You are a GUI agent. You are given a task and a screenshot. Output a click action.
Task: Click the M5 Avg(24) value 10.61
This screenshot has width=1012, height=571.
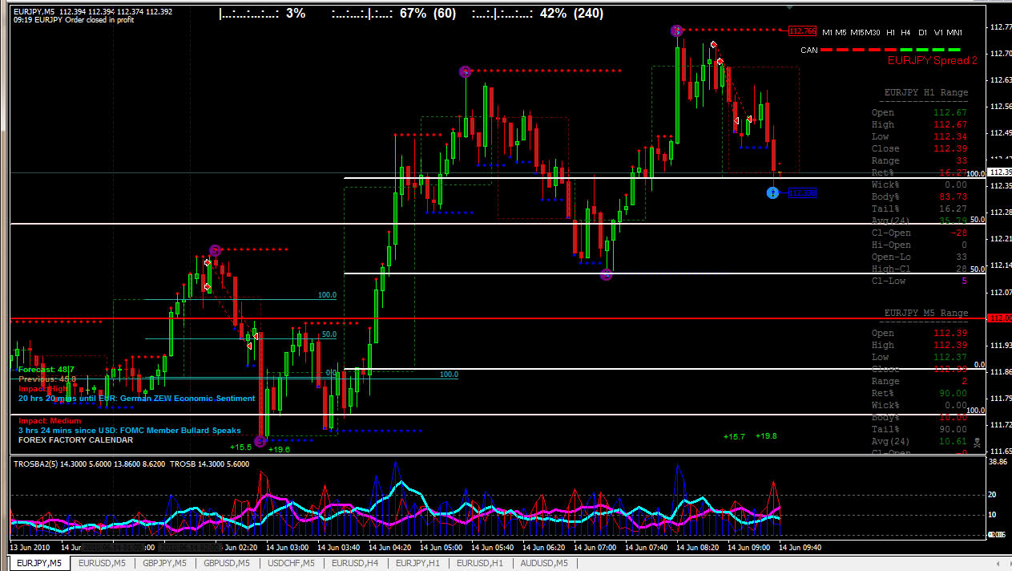coord(954,441)
